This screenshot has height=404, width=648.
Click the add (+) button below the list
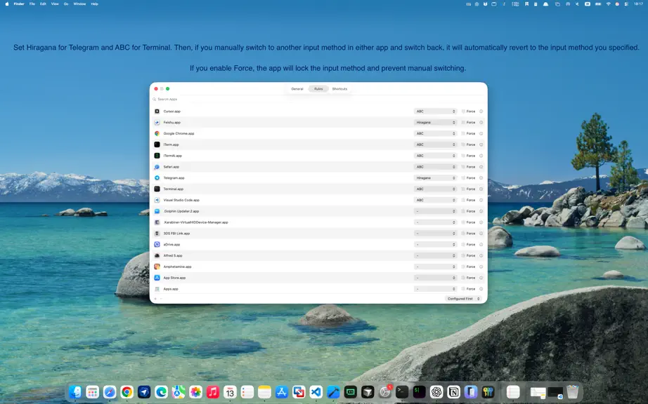coord(155,299)
